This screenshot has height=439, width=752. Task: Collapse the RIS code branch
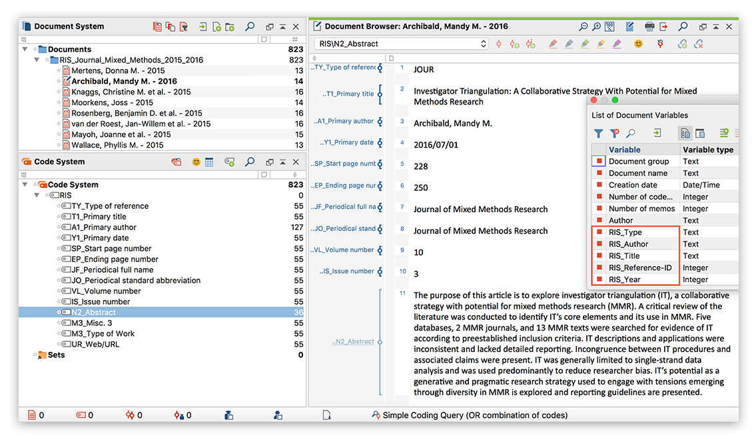click(38, 195)
